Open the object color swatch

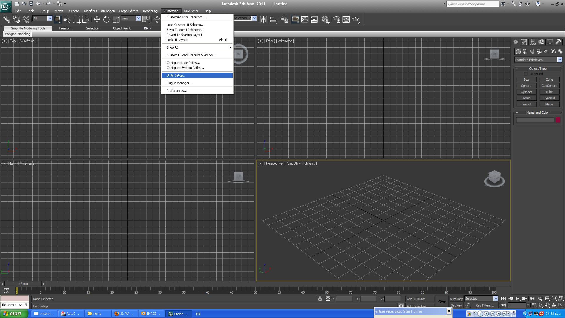point(558,120)
